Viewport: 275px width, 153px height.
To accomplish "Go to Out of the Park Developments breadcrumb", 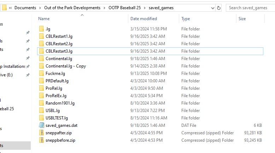I will click(72, 8).
